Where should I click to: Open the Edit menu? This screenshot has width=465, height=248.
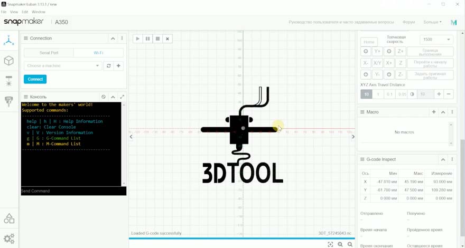[x=25, y=12]
